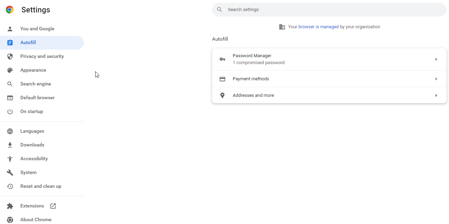Click the Settings page title

point(36,10)
